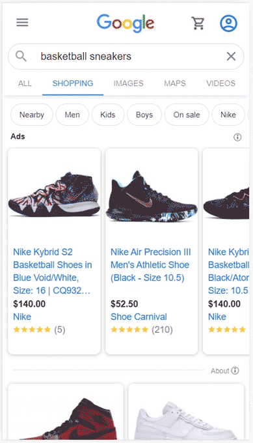Toggle the Nearby filter chip
The image size is (253, 443).
(32, 115)
